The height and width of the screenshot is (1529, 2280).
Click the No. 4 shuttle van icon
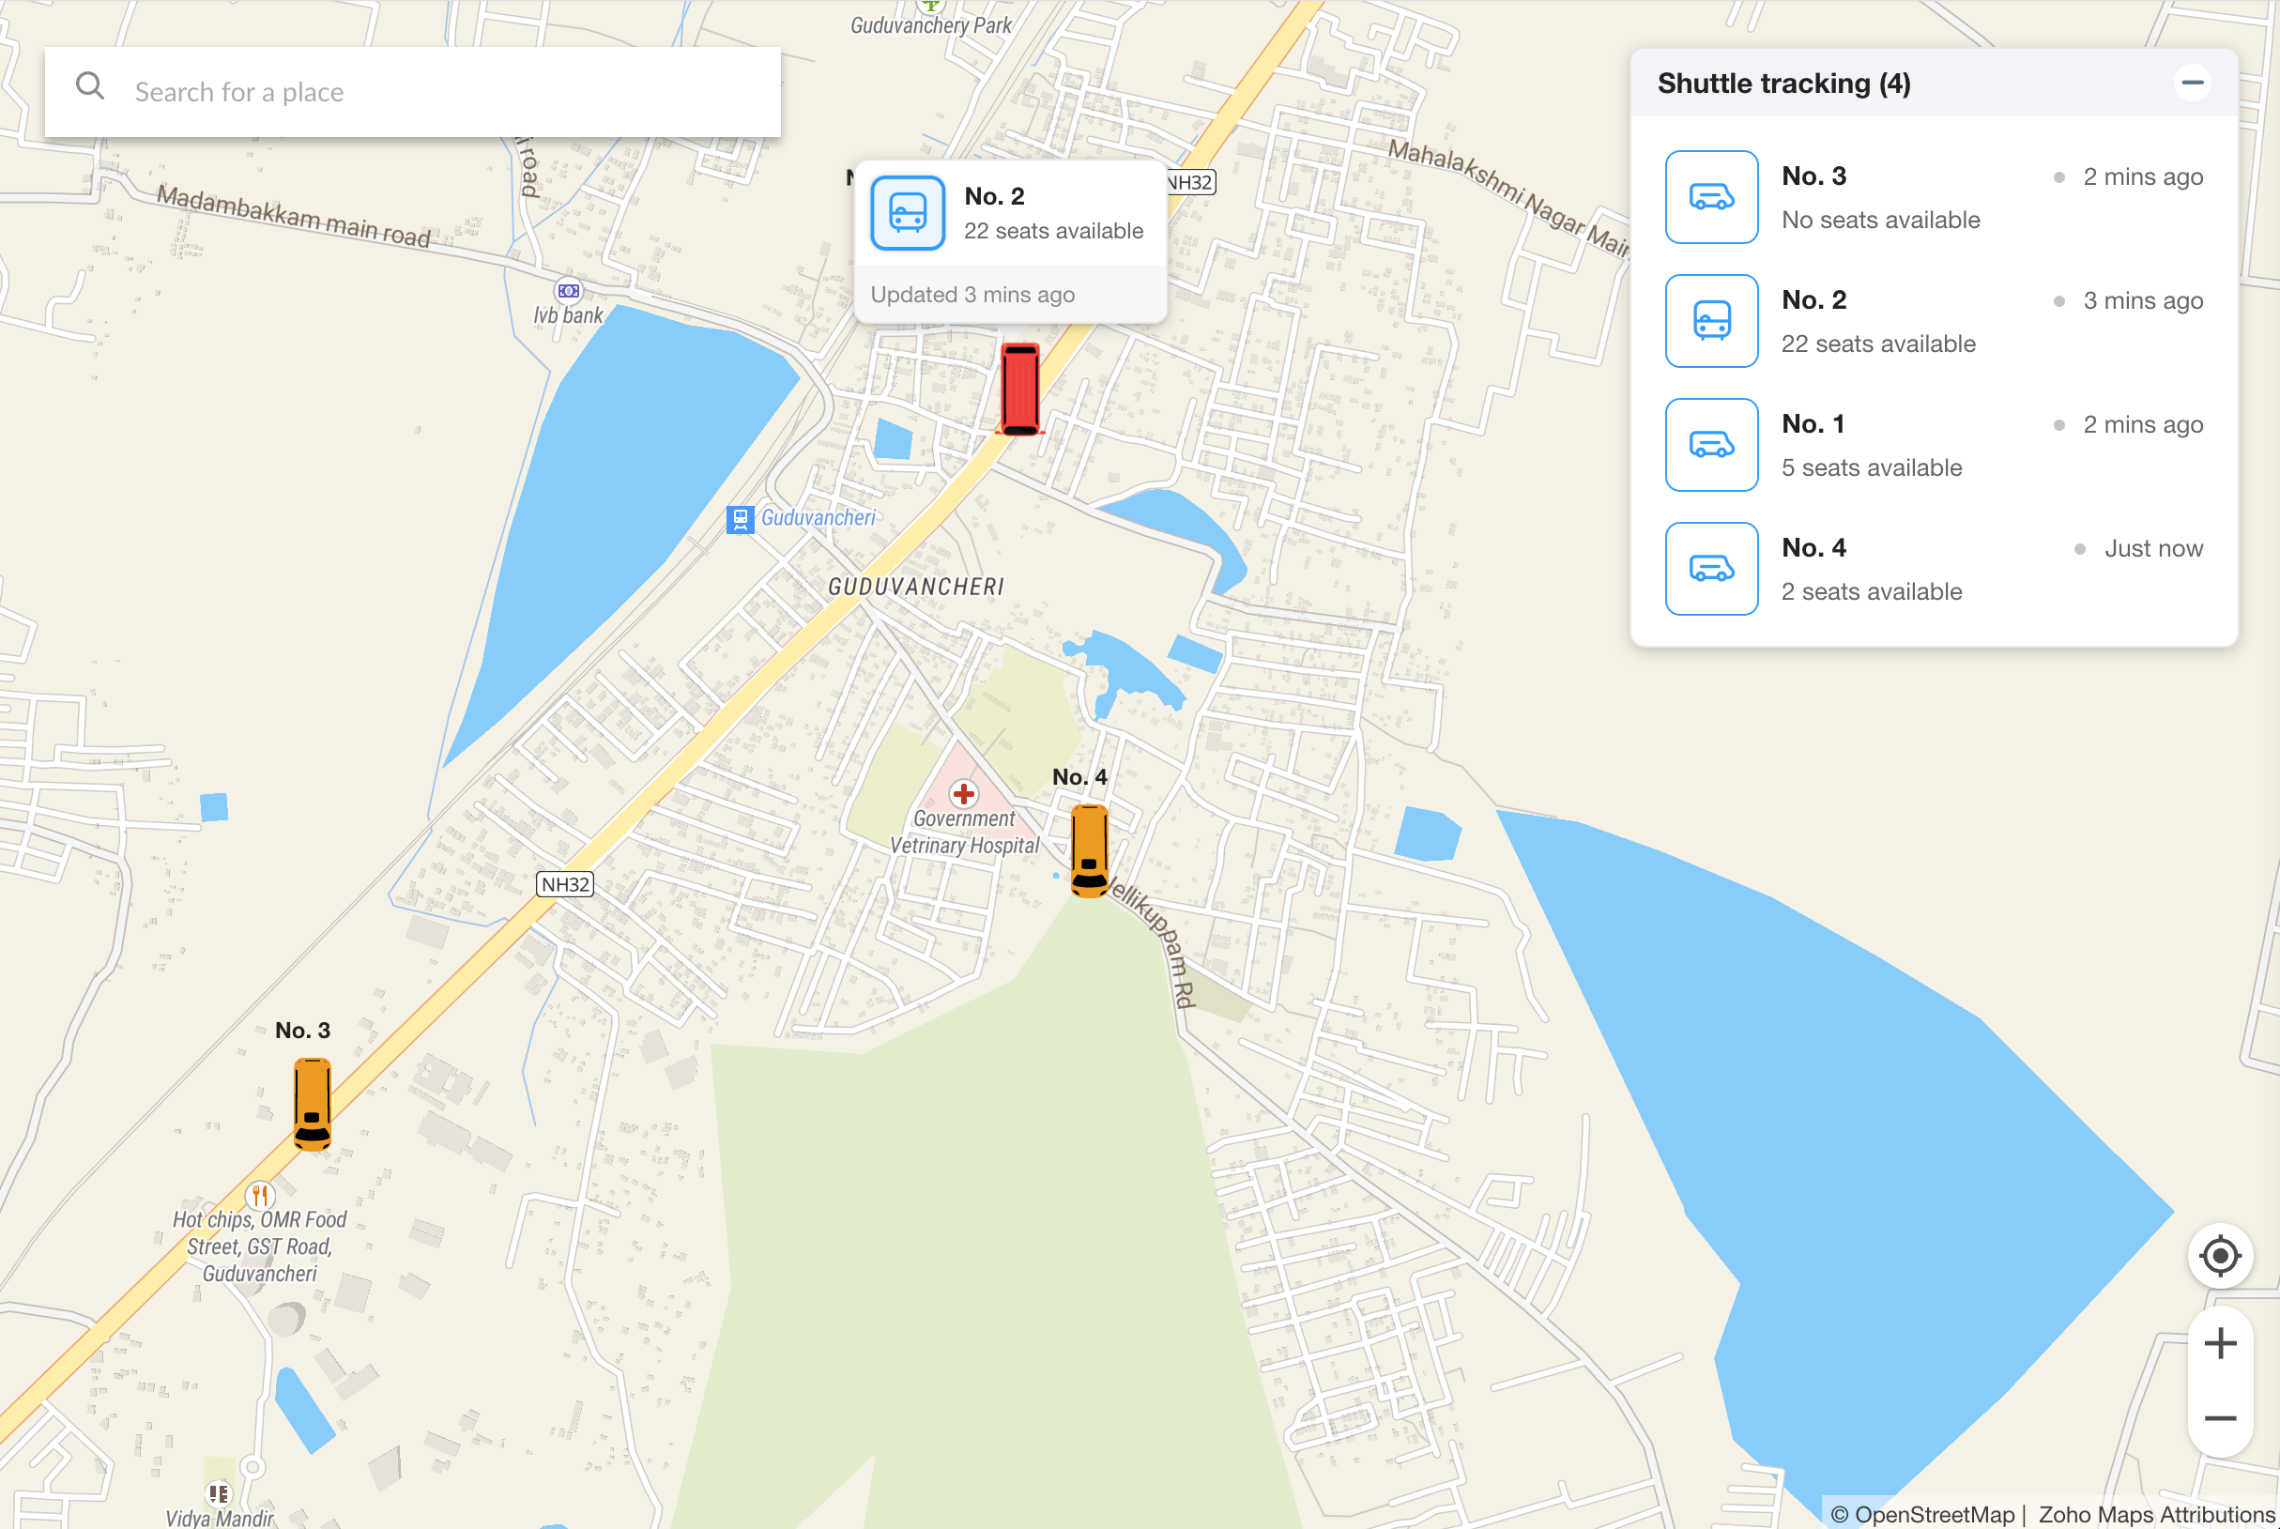click(1710, 569)
